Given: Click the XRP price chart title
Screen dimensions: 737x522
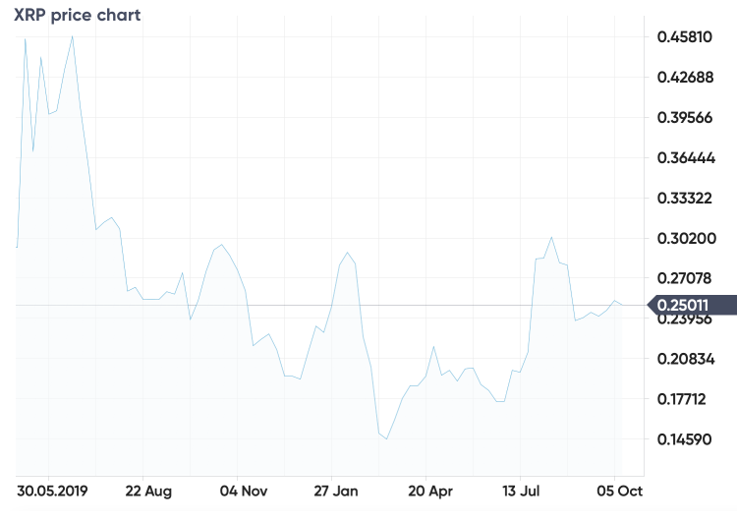Looking at the screenshot, I should [x=77, y=15].
